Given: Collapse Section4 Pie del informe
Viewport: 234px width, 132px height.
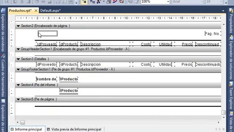Looking at the screenshot, I should [18, 85].
